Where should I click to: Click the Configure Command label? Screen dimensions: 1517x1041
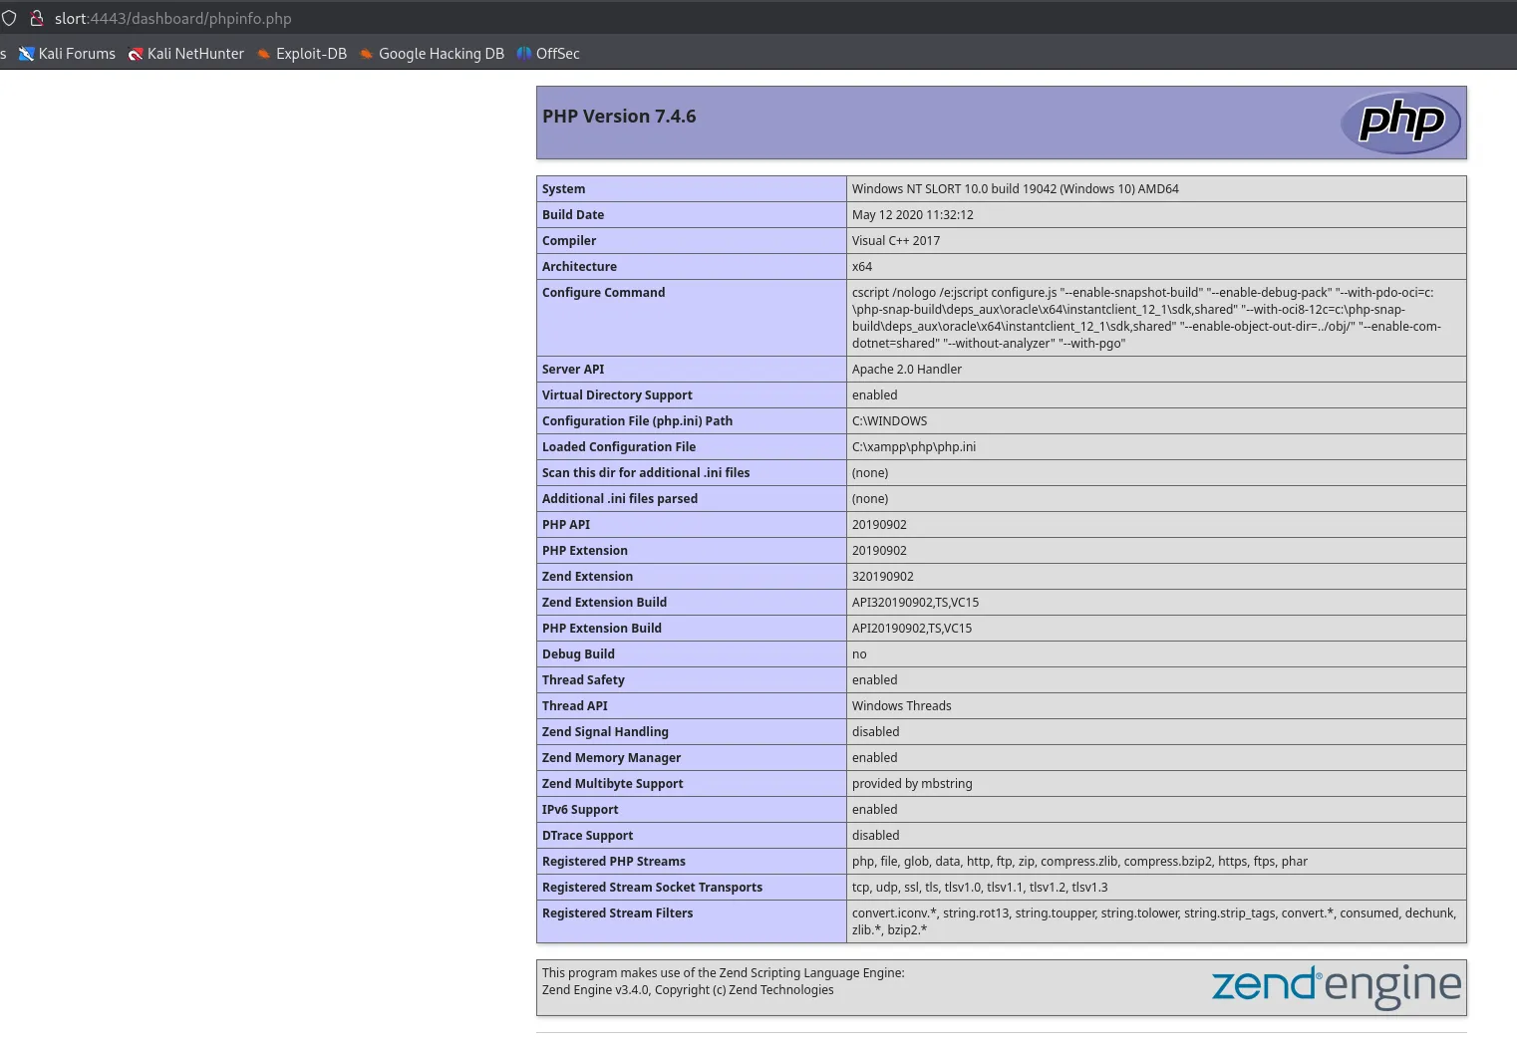coord(603,293)
